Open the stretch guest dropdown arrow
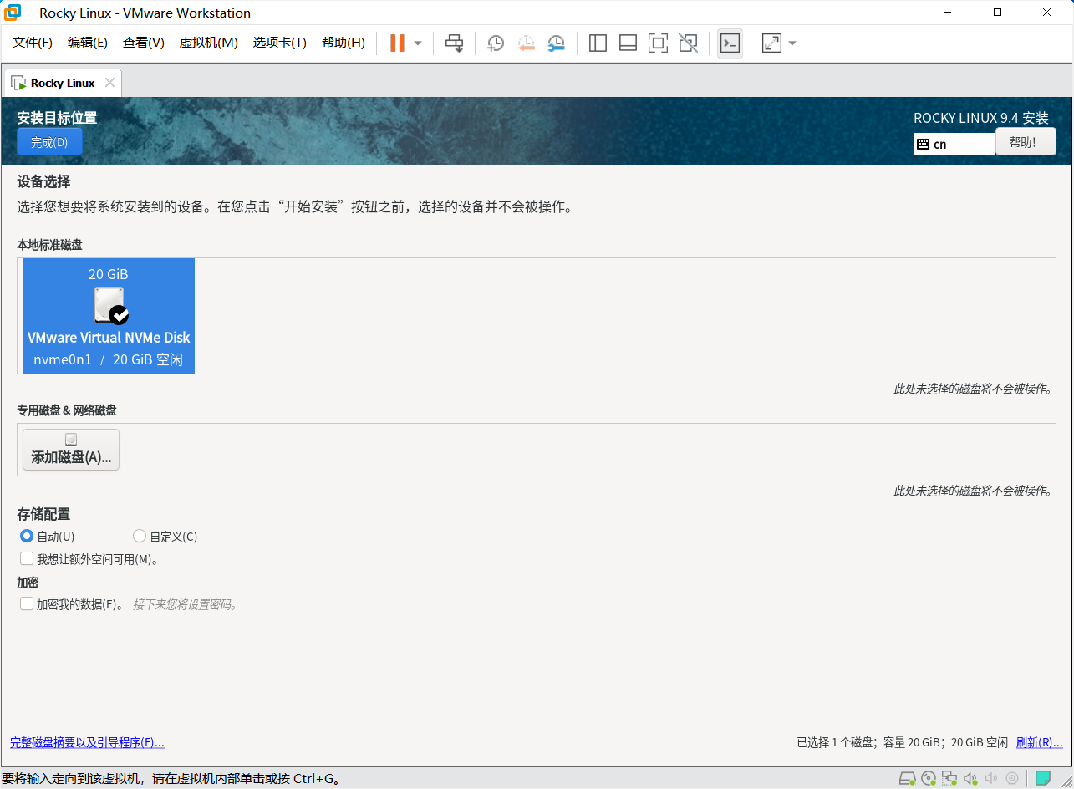 792,43
